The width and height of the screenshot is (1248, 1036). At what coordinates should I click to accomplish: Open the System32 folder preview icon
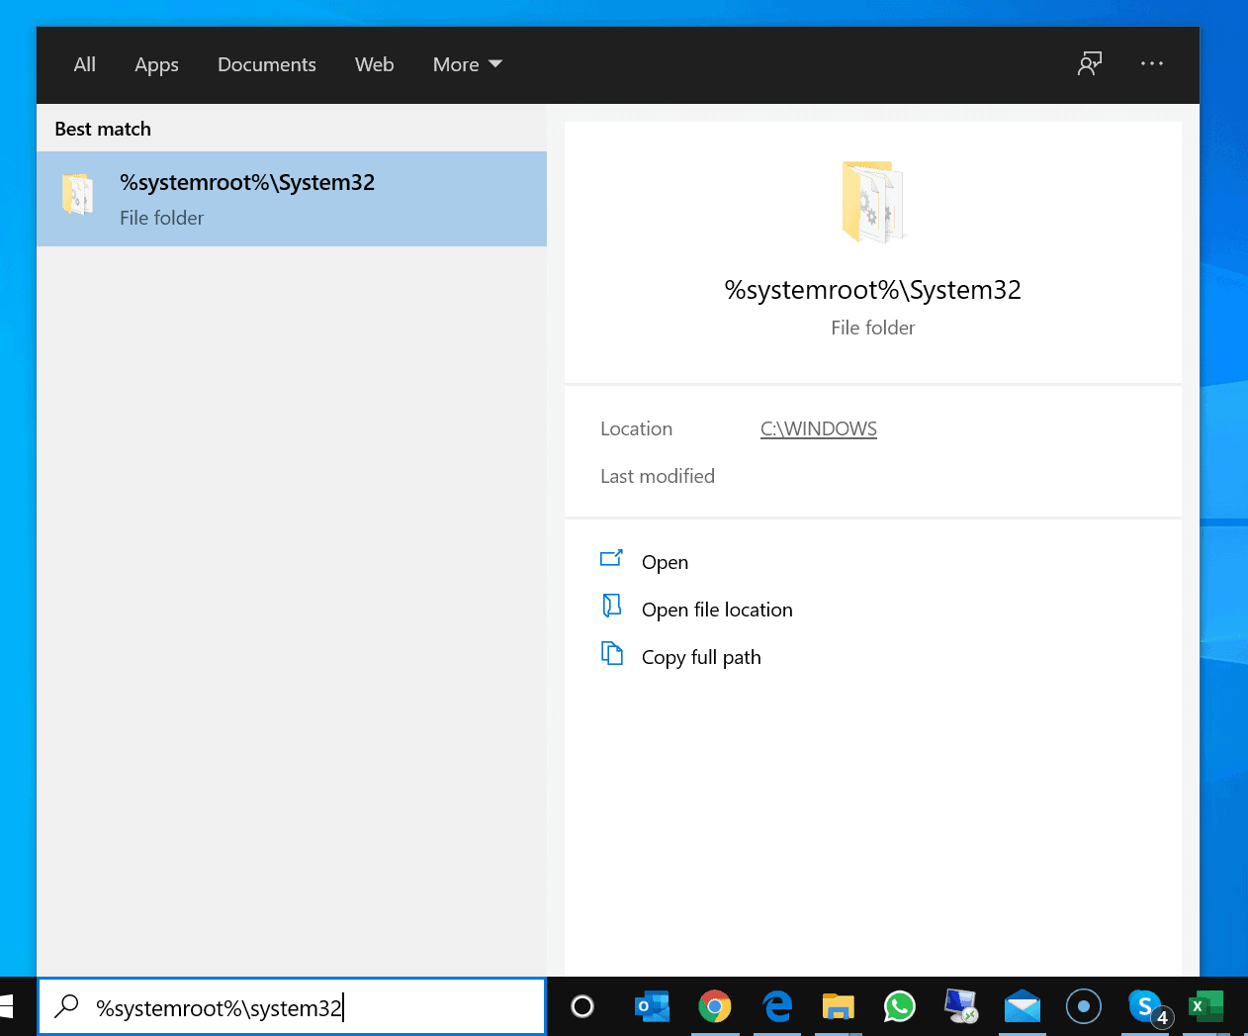(873, 201)
